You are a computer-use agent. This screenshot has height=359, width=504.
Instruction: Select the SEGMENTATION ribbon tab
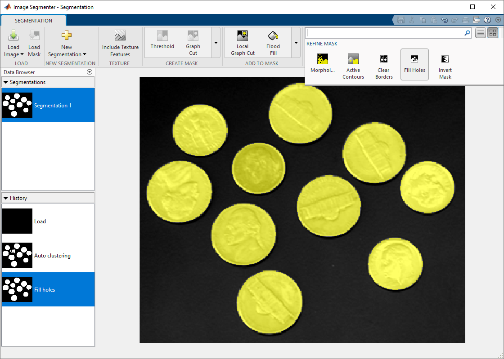click(x=33, y=21)
